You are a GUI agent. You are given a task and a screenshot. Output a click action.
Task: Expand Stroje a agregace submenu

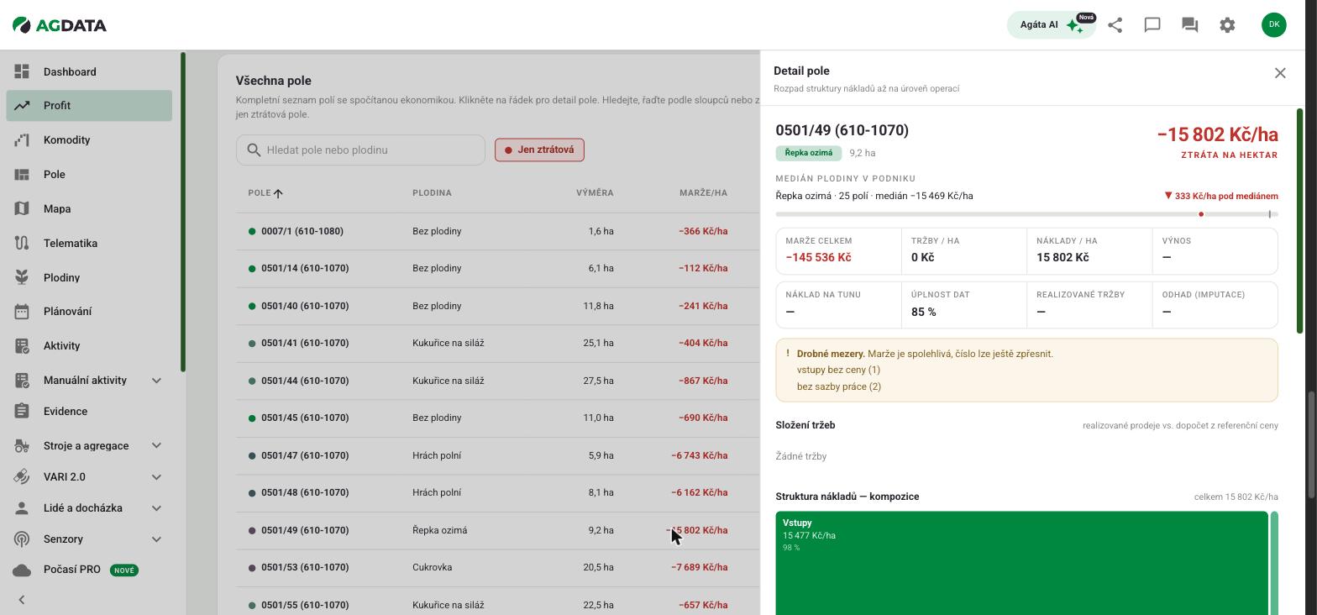pyautogui.click(x=156, y=446)
